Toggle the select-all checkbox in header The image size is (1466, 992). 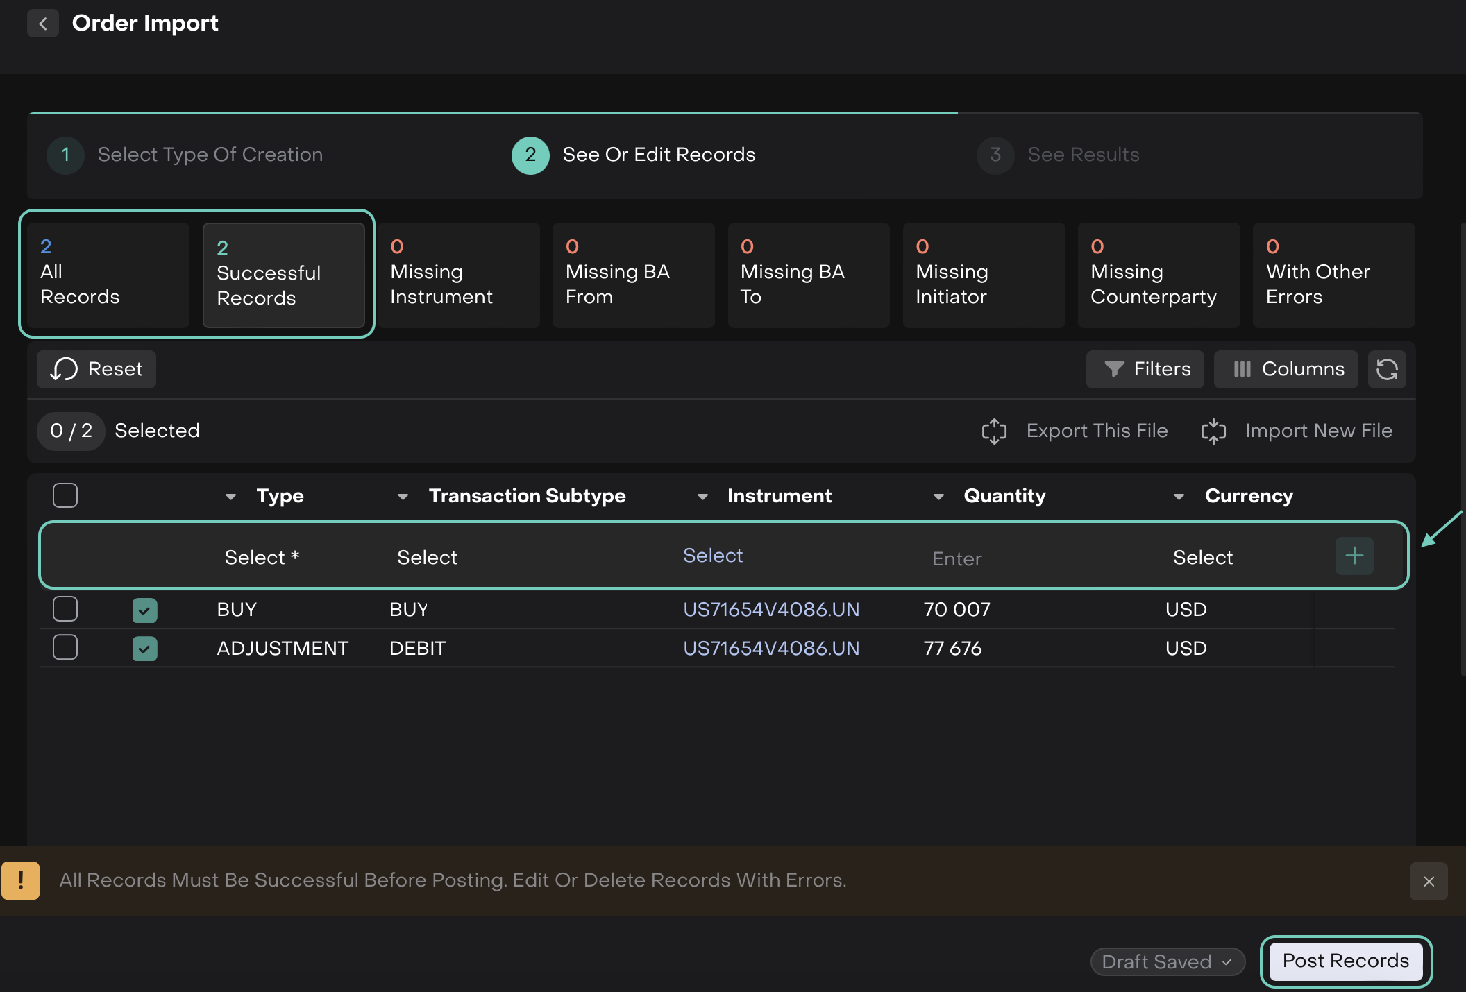click(x=65, y=495)
